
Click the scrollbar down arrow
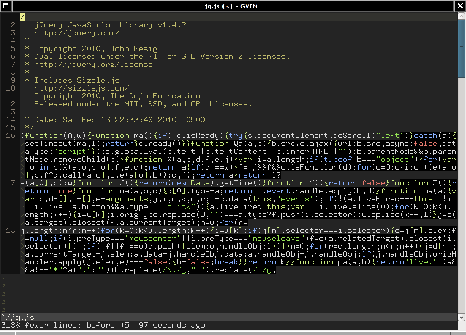point(461,317)
